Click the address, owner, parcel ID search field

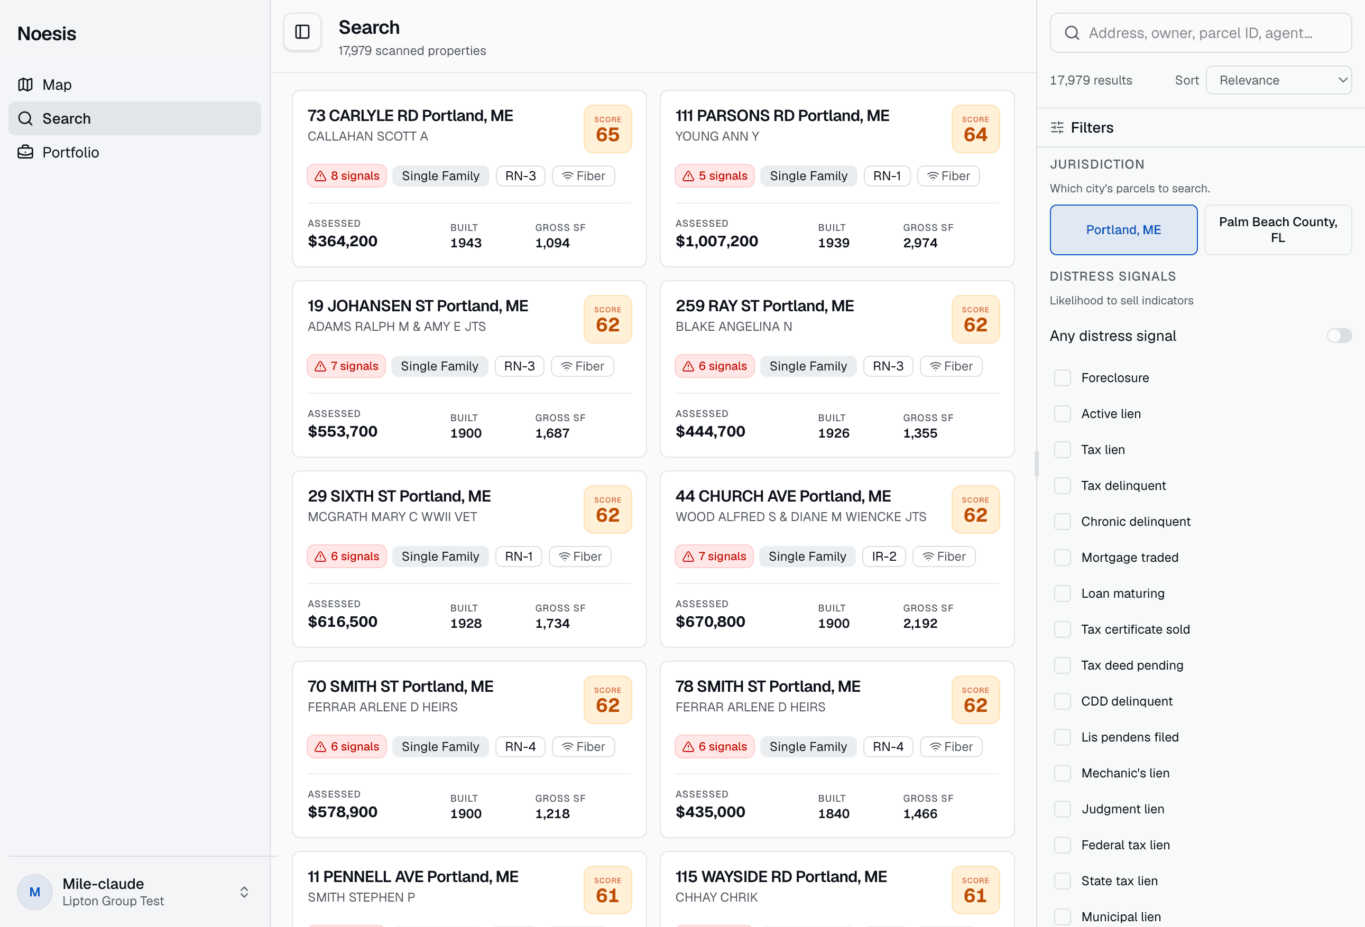point(1200,33)
